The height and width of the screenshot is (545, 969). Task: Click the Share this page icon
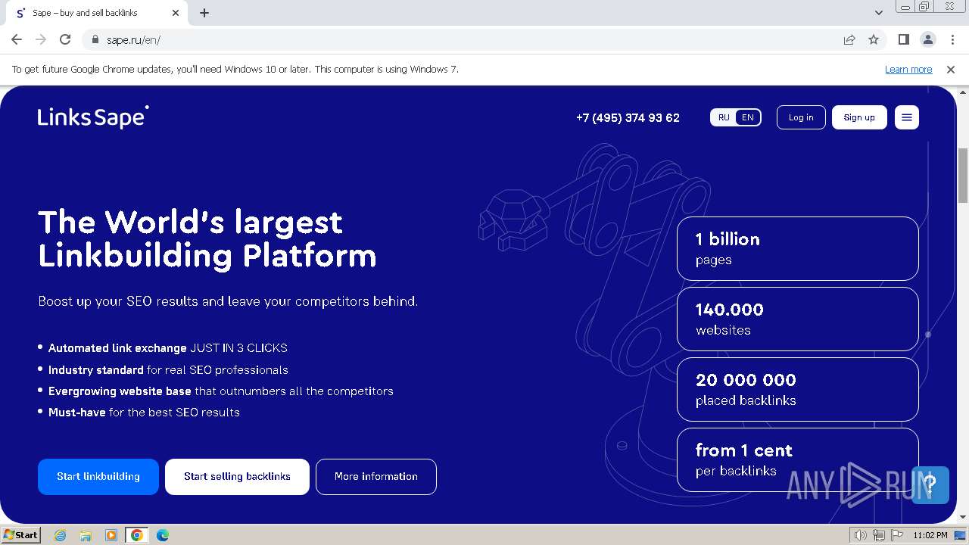point(849,39)
